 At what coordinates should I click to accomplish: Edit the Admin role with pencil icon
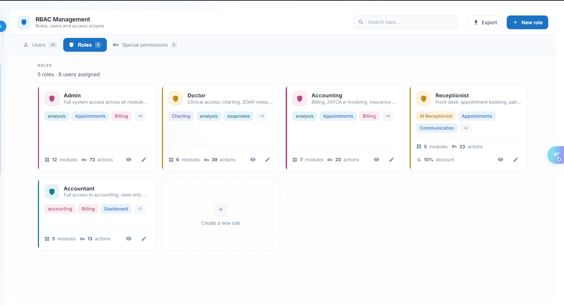(144, 159)
